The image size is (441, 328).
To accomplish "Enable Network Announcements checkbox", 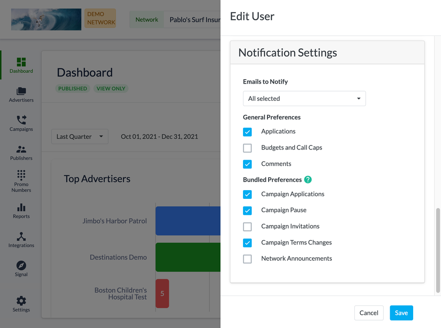I will [x=247, y=259].
